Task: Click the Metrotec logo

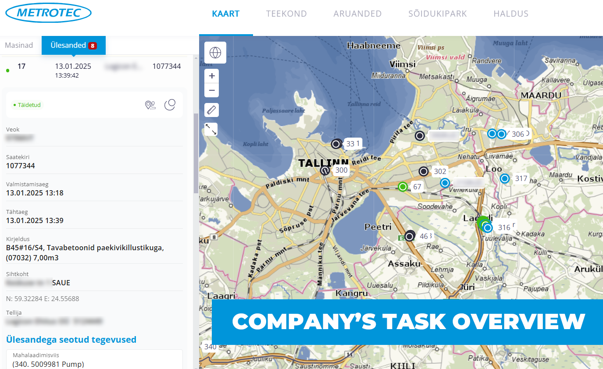Action: [x=48, y=13]
